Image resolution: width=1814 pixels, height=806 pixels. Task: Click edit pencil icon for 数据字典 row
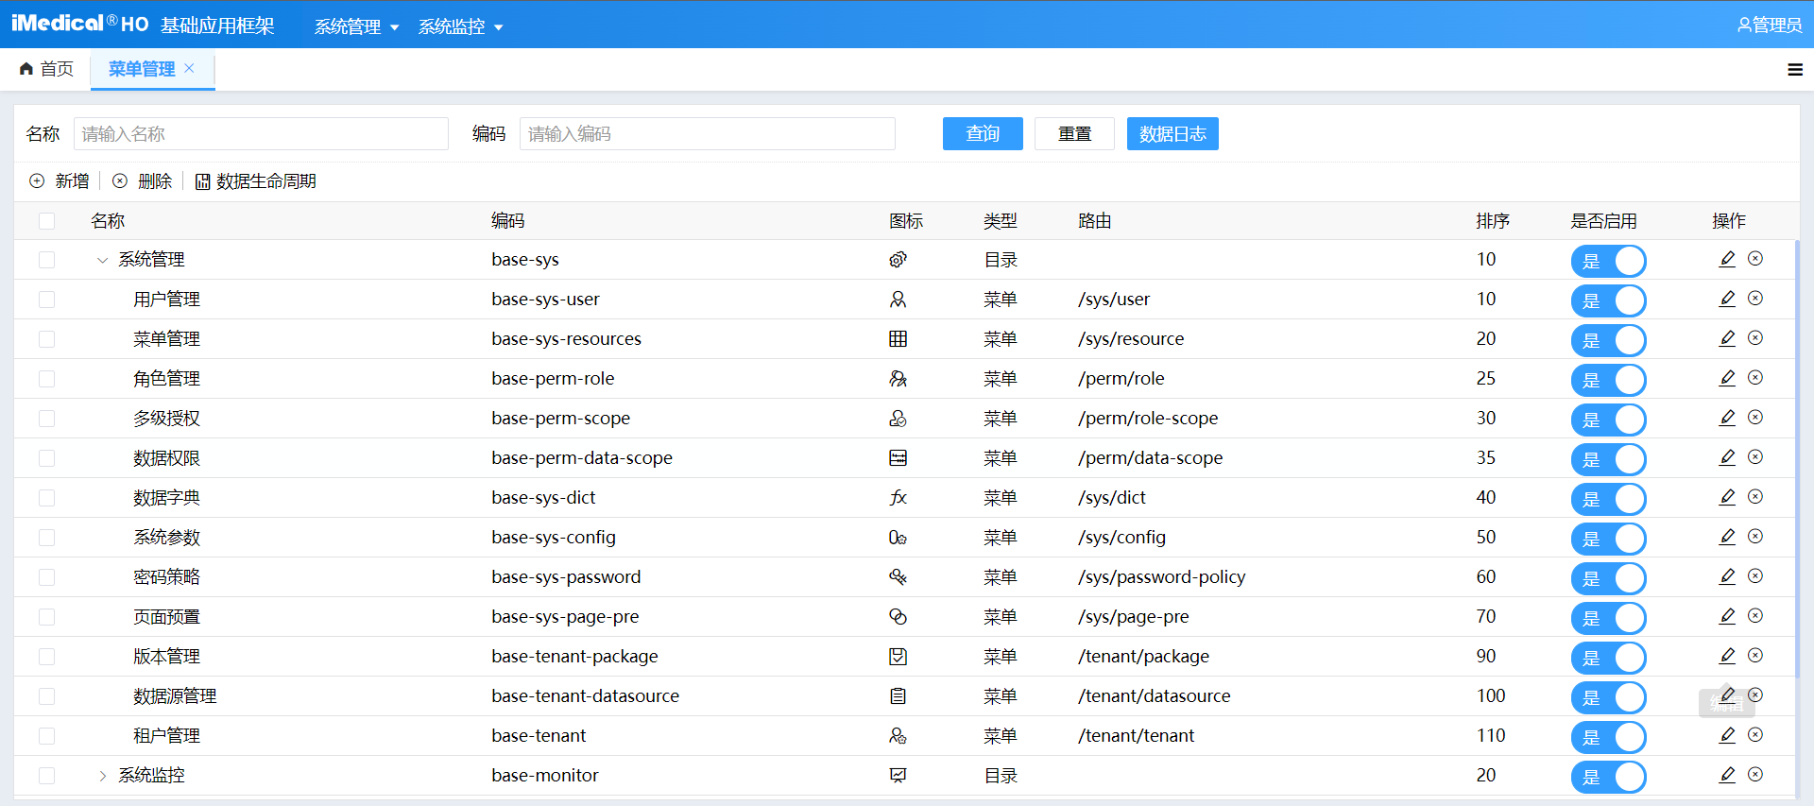tap(1727, 497)
